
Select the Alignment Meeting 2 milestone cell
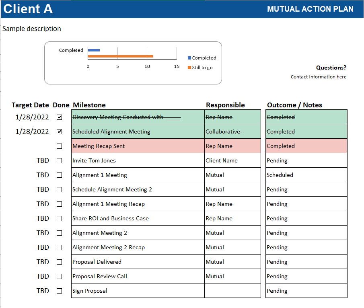click(138, 233)
